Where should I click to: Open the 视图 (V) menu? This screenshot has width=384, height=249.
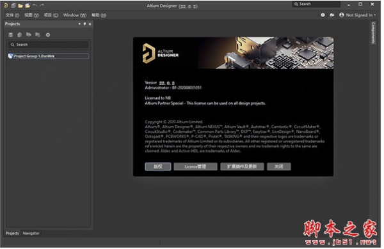(x=31, y=15)
